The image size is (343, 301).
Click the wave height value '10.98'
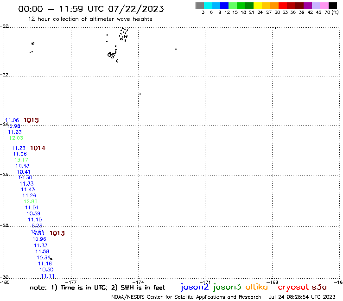tap(13, 126)
